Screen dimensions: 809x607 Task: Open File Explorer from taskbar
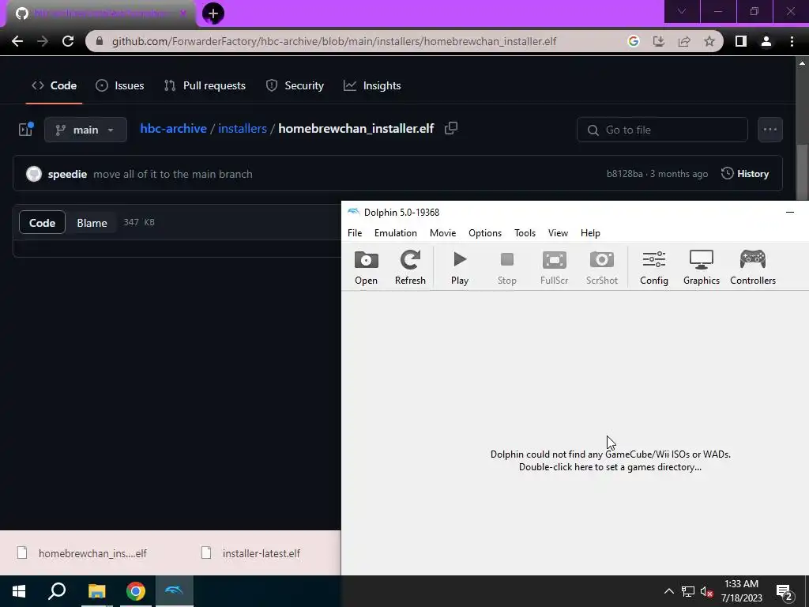click(96, 591)
